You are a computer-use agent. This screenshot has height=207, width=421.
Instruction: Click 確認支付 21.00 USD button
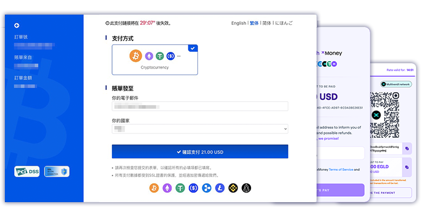pyautogui.click(x=200, y=152)
